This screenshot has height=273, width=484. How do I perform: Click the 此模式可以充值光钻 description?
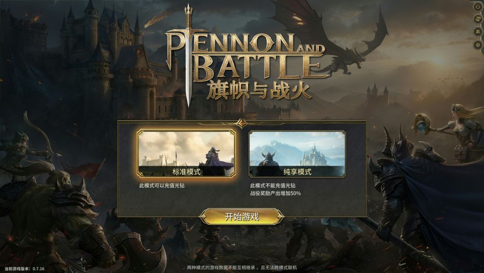tap(162, 185)
